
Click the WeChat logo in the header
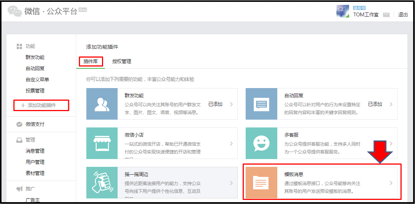point(15,11)
